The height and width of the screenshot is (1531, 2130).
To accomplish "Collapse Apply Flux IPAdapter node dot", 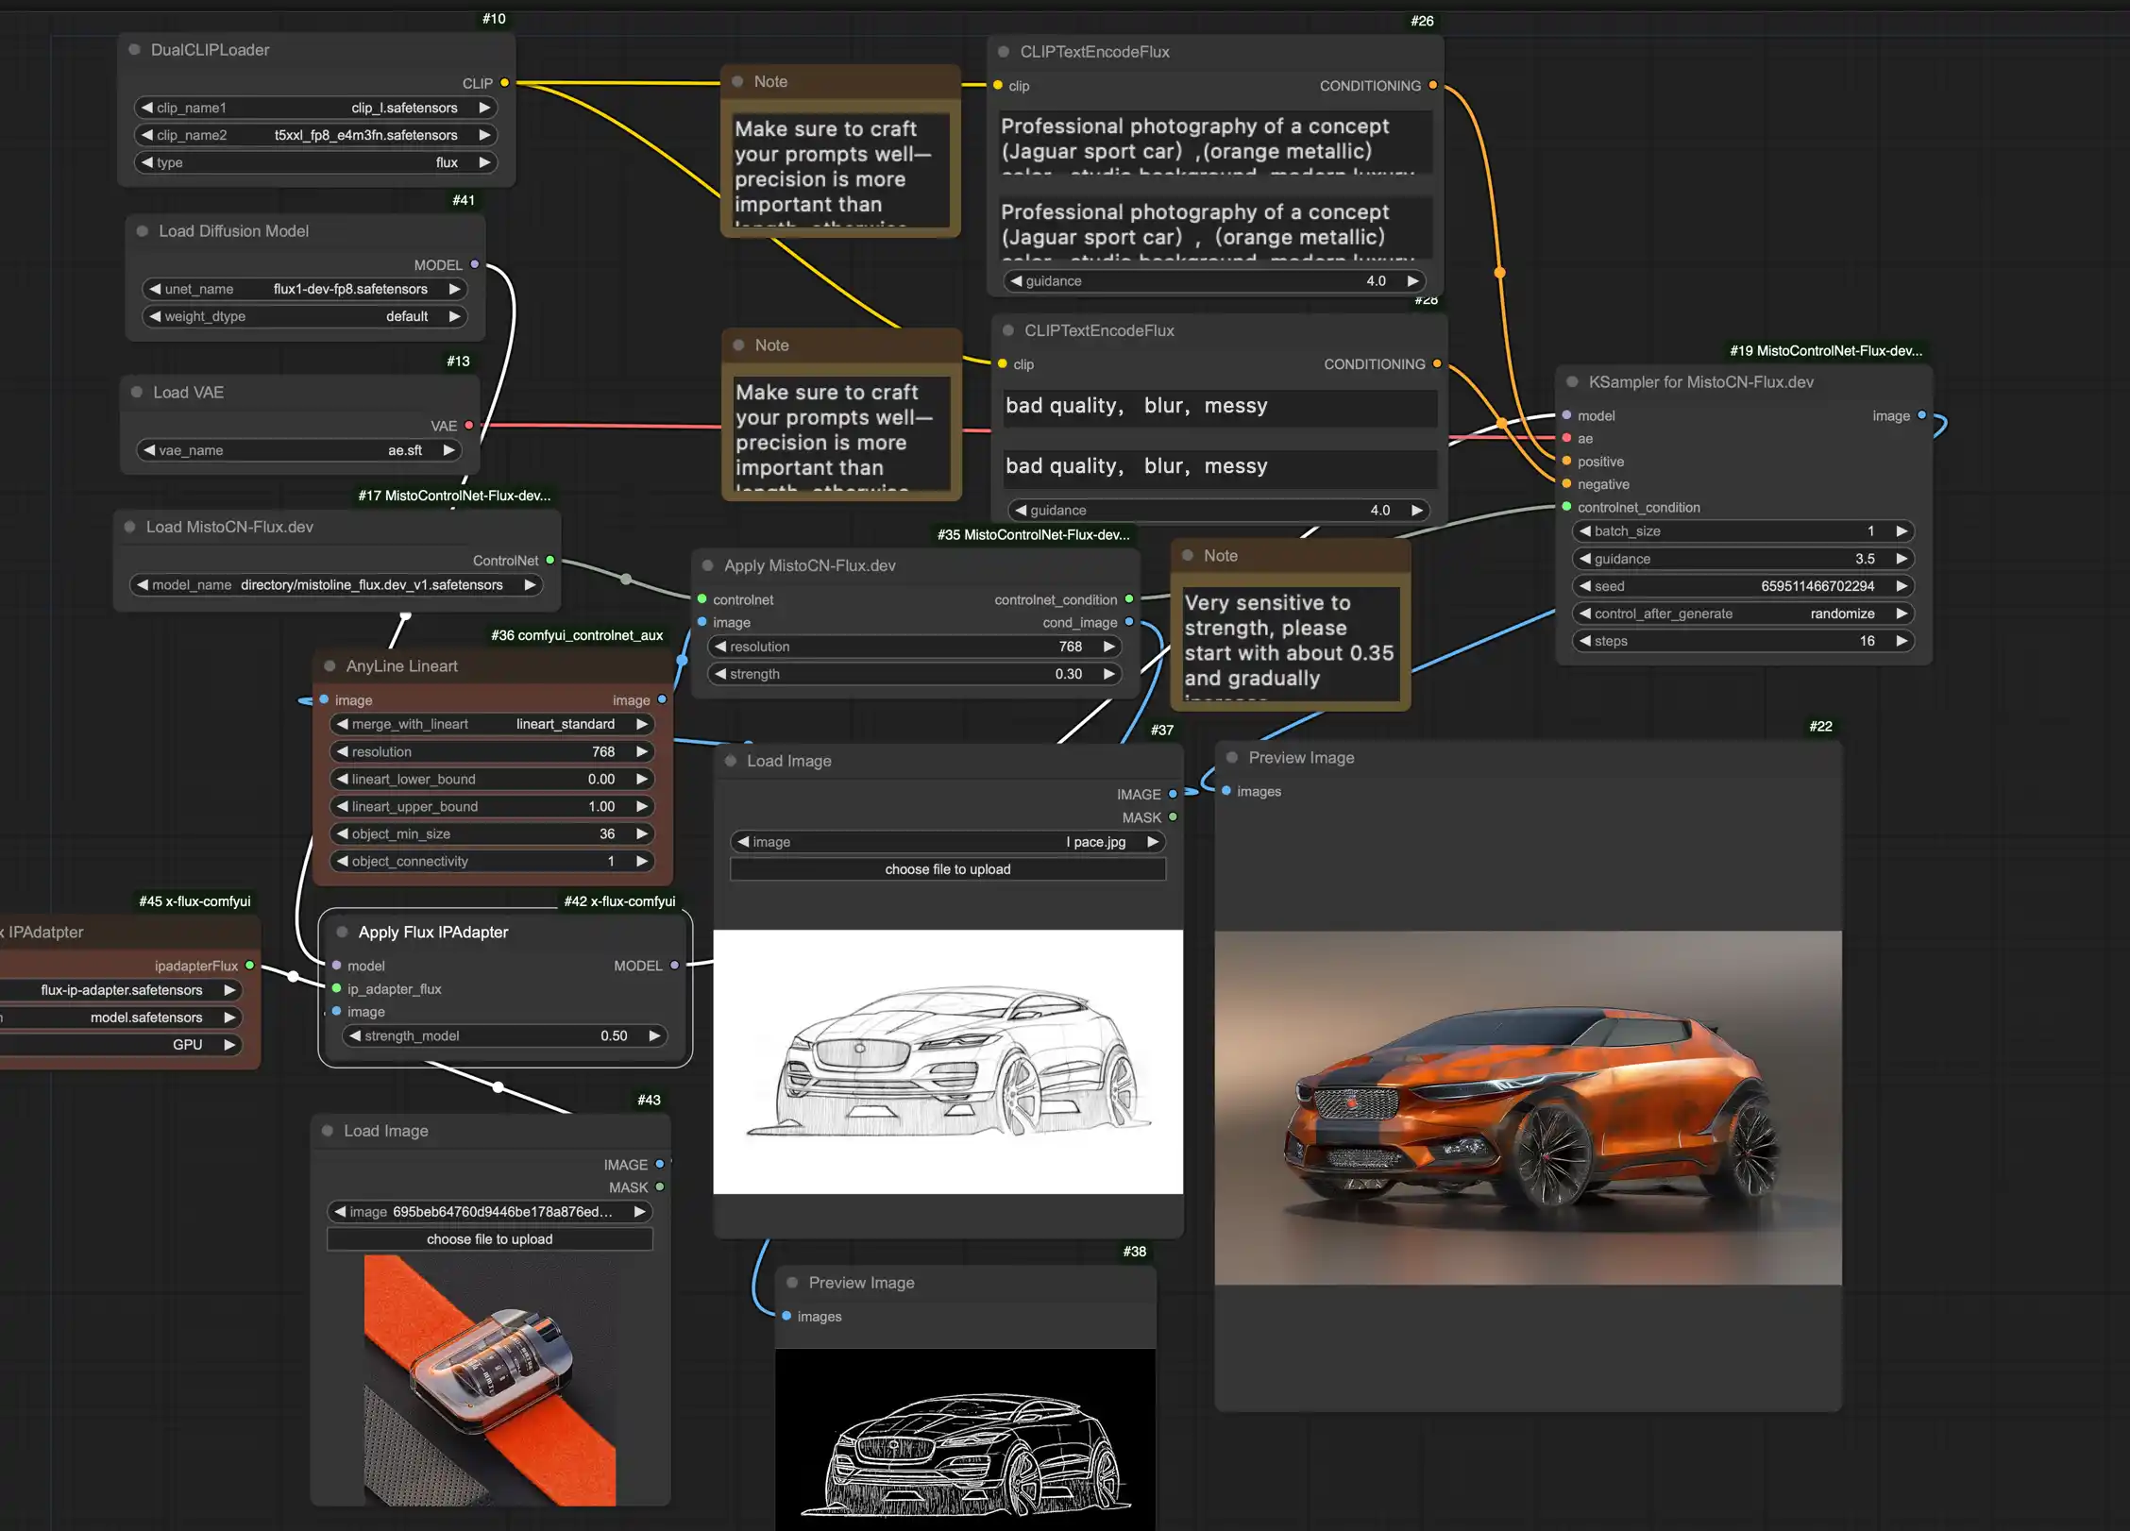I will [342, 932].
